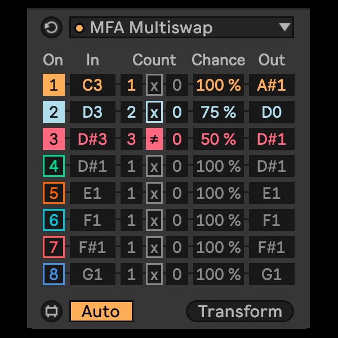
Task: Click the dropdown arrow on the preset menu
Action: click(x=284, y=28)
